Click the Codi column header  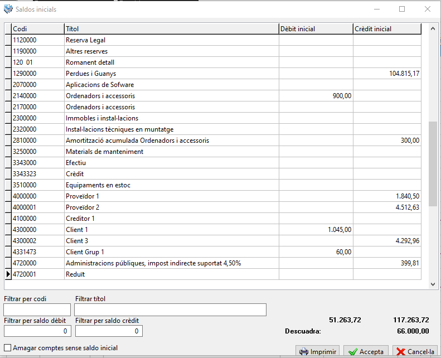click(x=38, y=28)
